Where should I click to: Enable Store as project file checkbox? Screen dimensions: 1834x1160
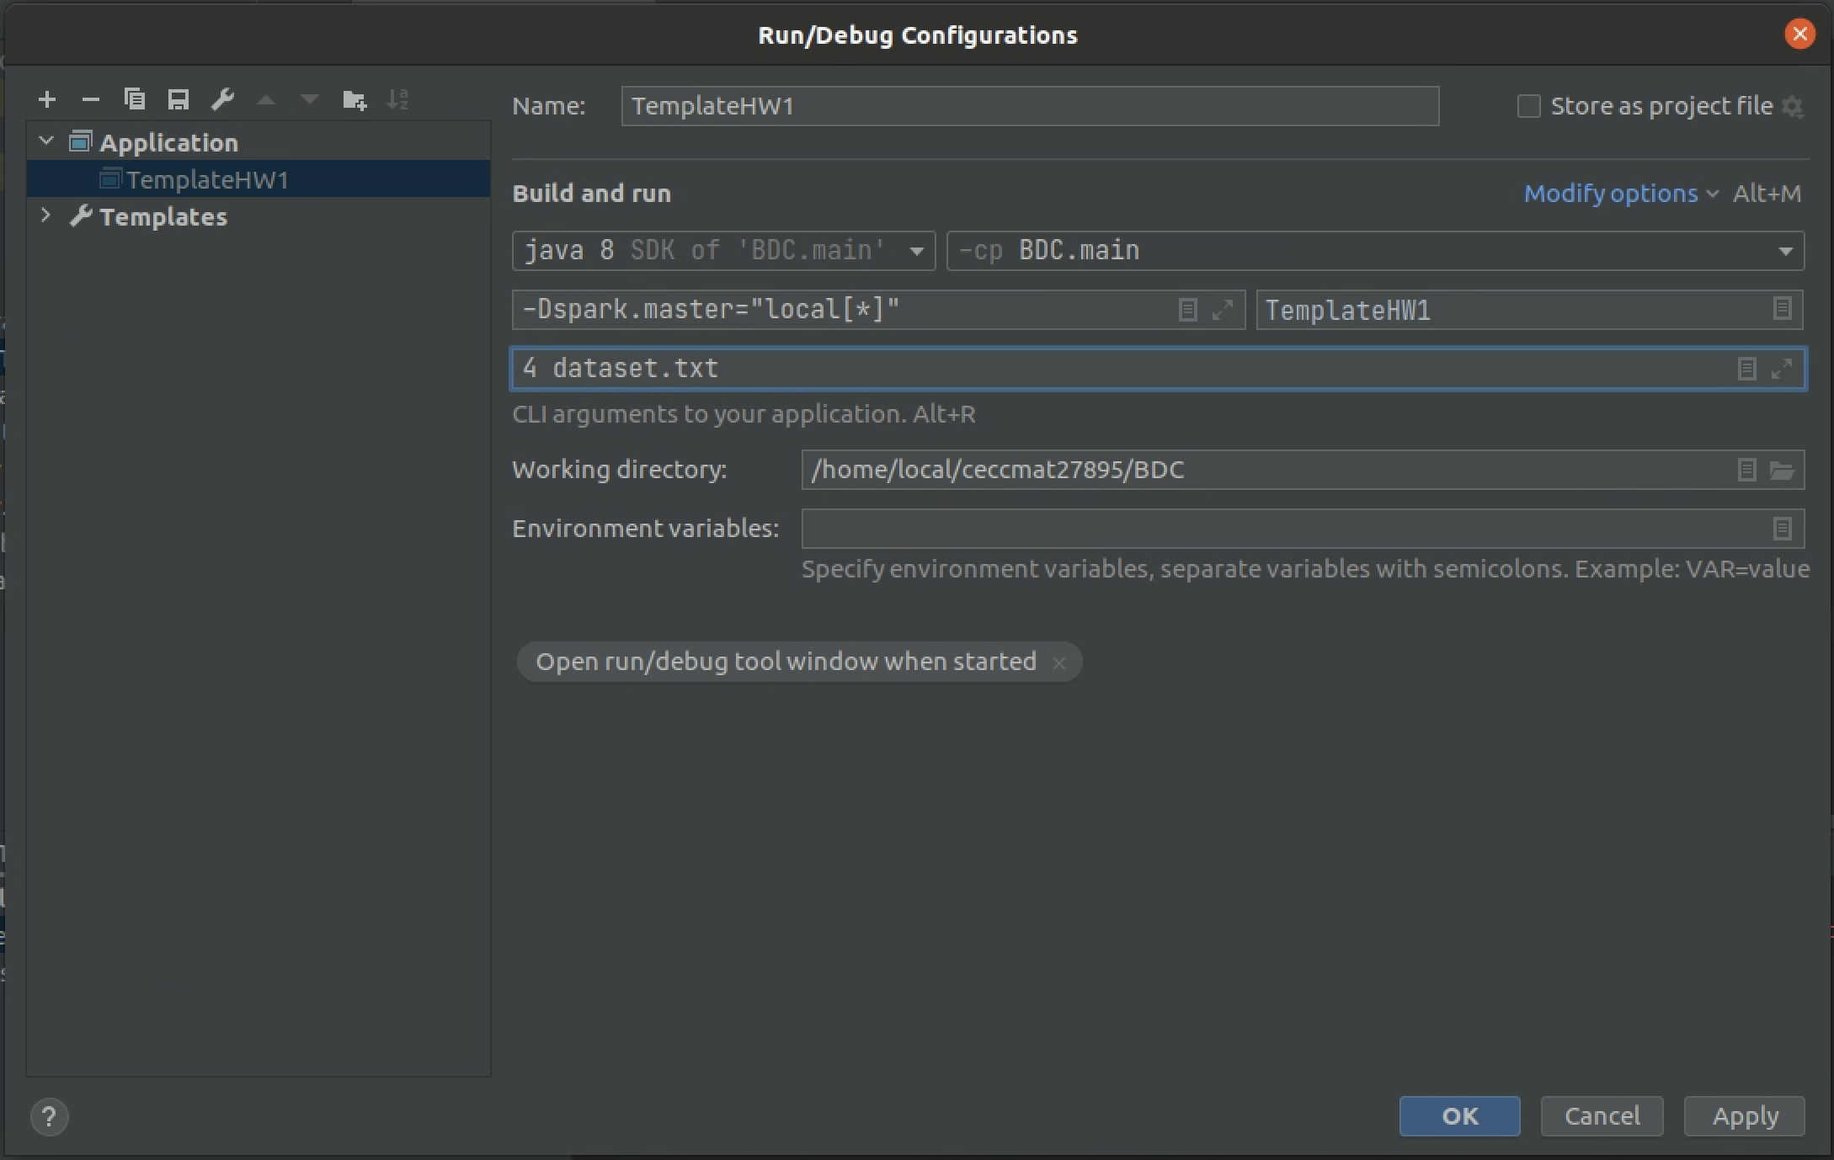coord(1528,106)
